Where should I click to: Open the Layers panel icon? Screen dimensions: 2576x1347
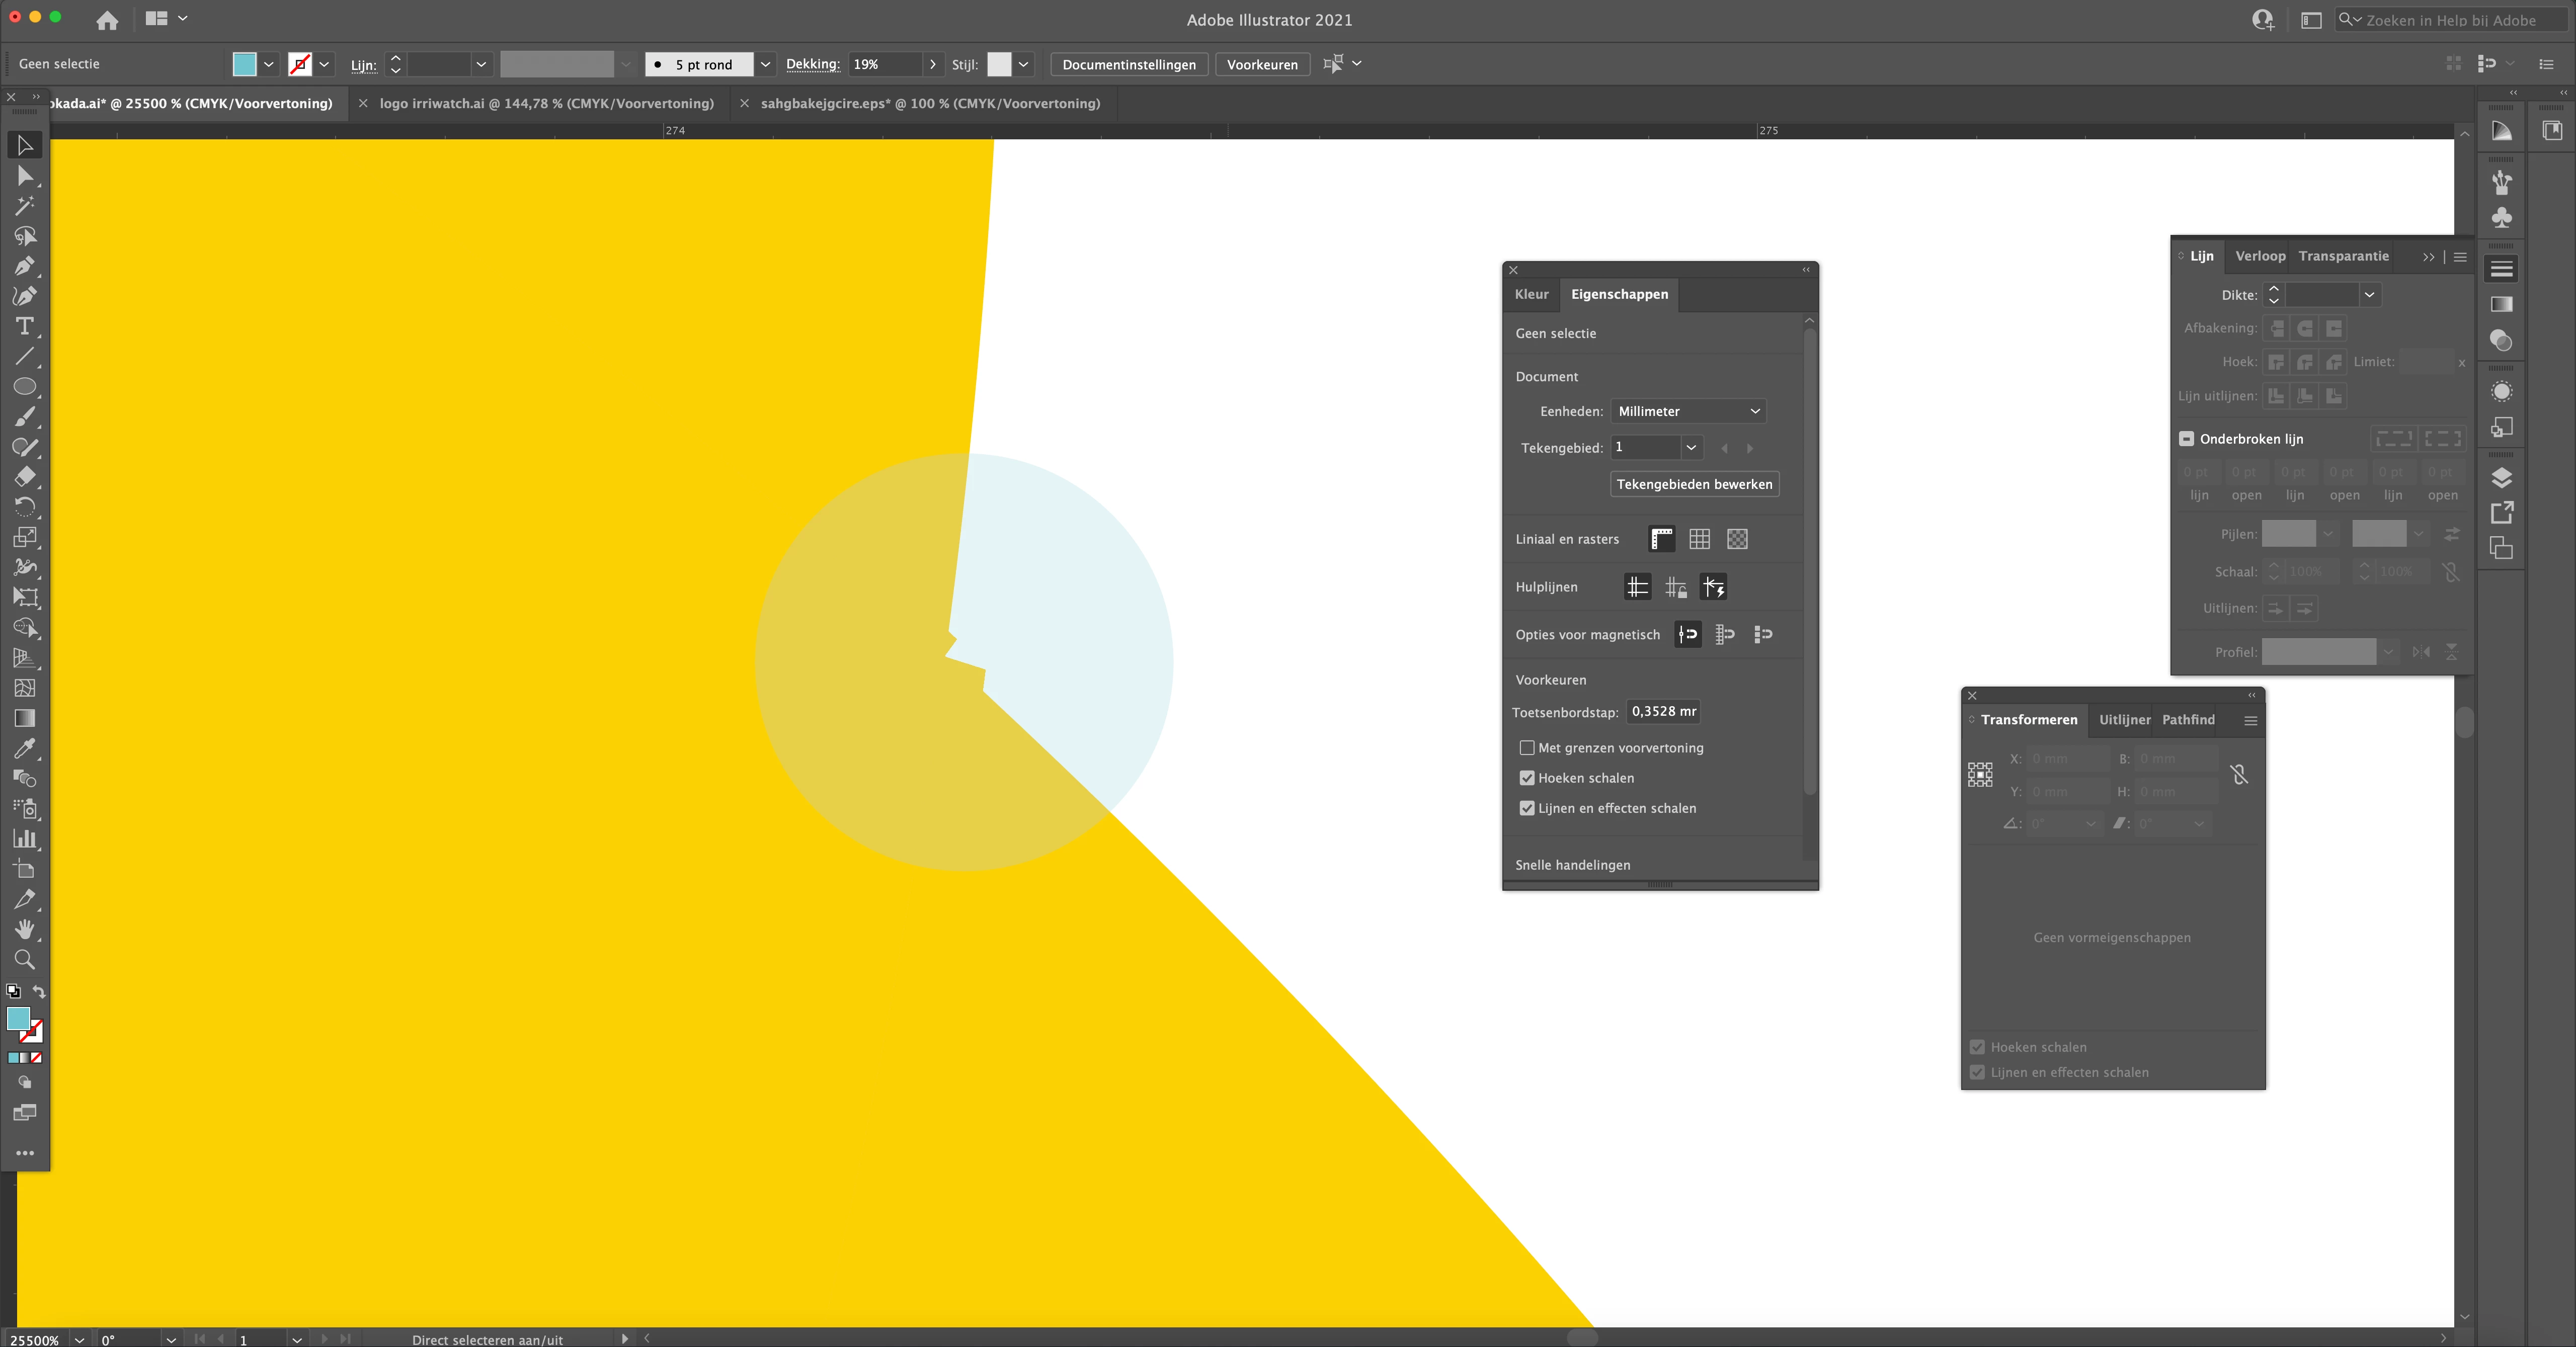pyautogui.click(x=2501, y=477)
